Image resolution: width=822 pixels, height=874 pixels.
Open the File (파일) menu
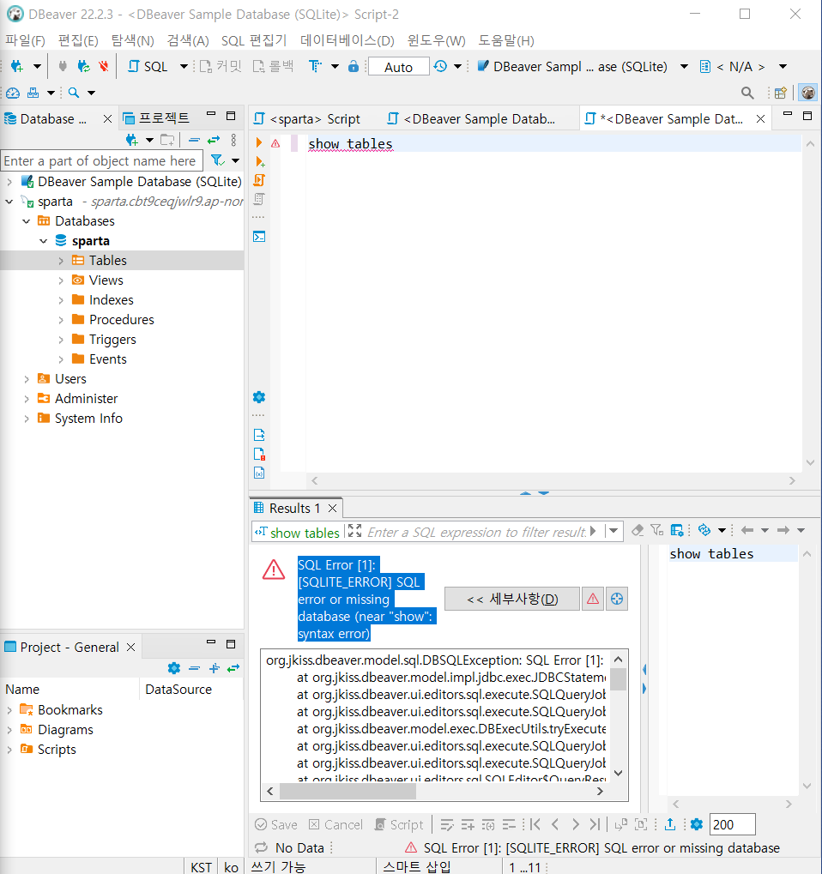point(25,40)
